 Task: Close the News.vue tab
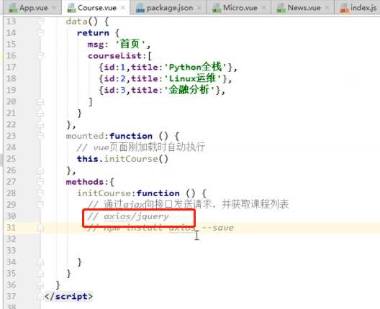[x=327, y=8]
